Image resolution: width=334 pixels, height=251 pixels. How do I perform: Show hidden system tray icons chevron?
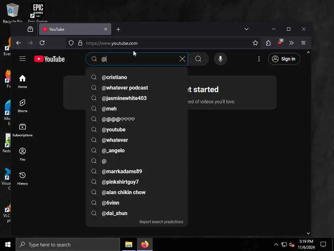(x=276, y=244)
